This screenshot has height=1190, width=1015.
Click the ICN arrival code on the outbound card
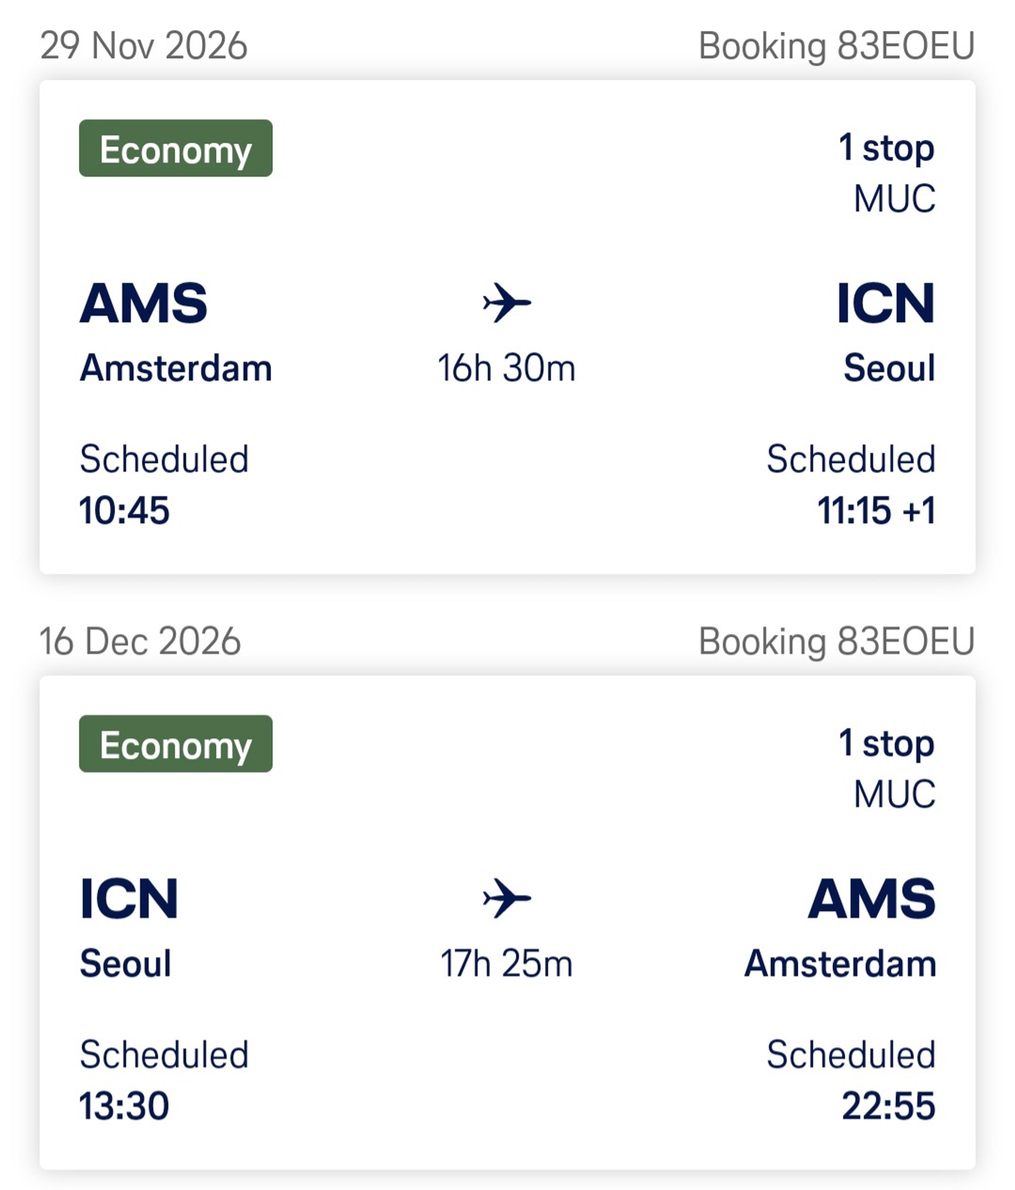tap(885, 303)
